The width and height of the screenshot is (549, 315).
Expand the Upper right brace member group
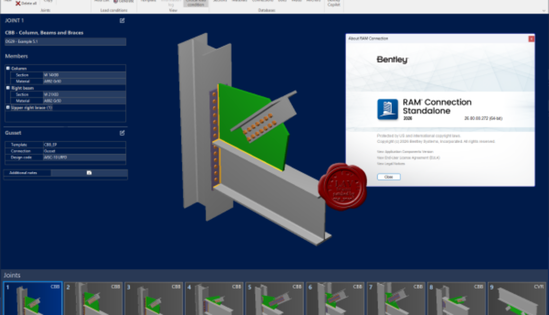click(x=8, y=108)
